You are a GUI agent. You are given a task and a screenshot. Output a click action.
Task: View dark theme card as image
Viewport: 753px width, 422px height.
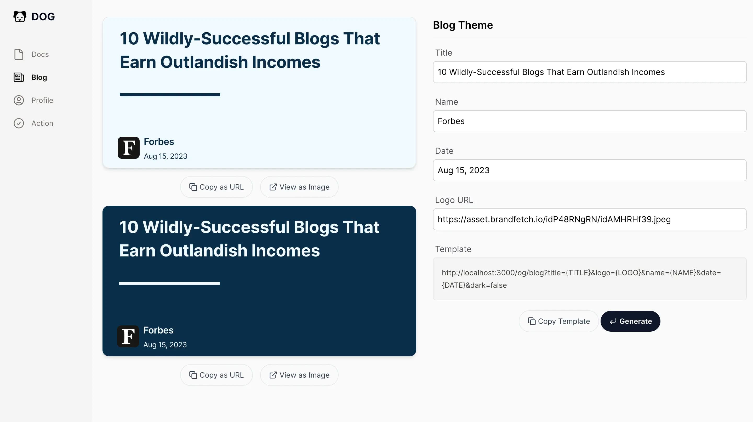299,375
